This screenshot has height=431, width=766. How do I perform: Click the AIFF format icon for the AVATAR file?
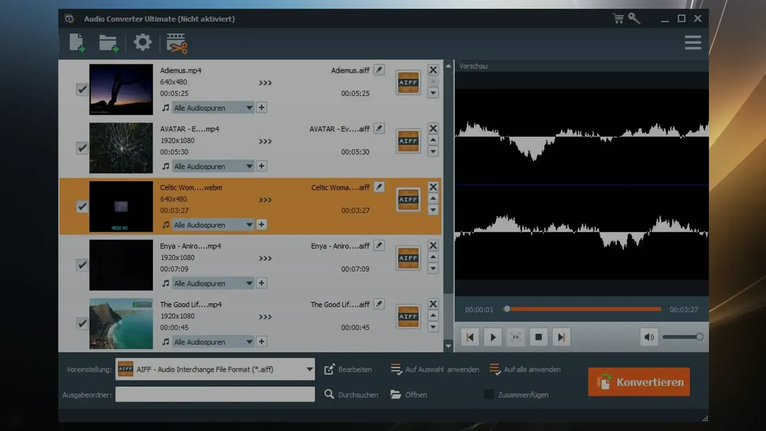[408, 141]
